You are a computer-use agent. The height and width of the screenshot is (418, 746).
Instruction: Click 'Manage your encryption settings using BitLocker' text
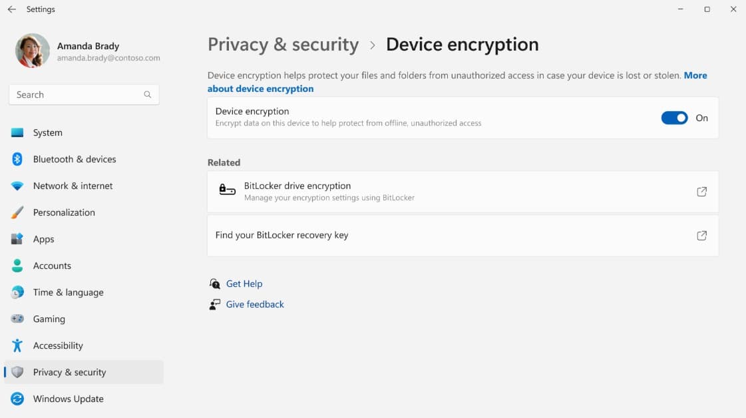(x=329, y=198)
